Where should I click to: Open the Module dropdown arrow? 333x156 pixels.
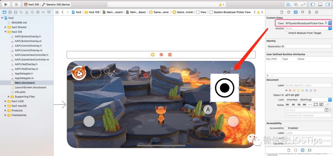(x=330, y=28)
